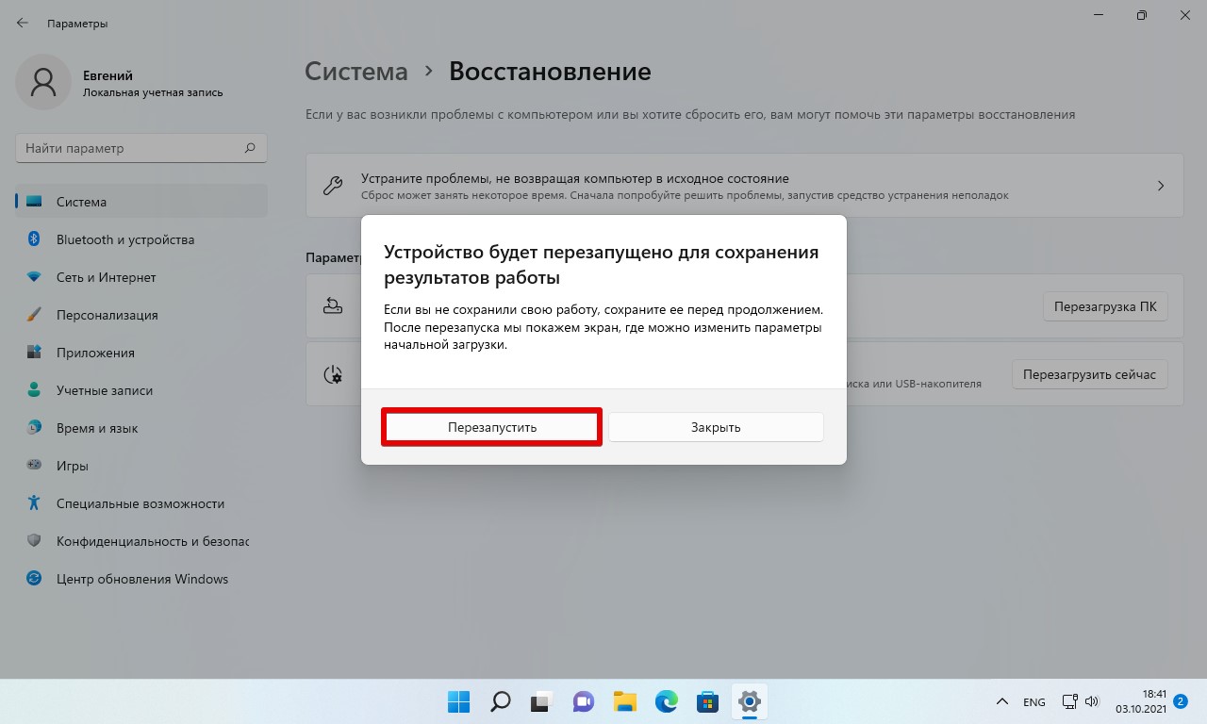The width and height of the screenshot is (1207, 724).
Task: Minimize the Параметры window
Action: tap(1098, 15)
